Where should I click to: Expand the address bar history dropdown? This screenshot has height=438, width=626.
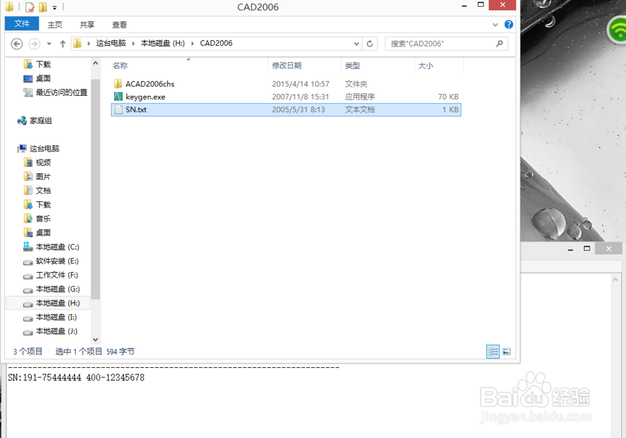tap(357, 44)
